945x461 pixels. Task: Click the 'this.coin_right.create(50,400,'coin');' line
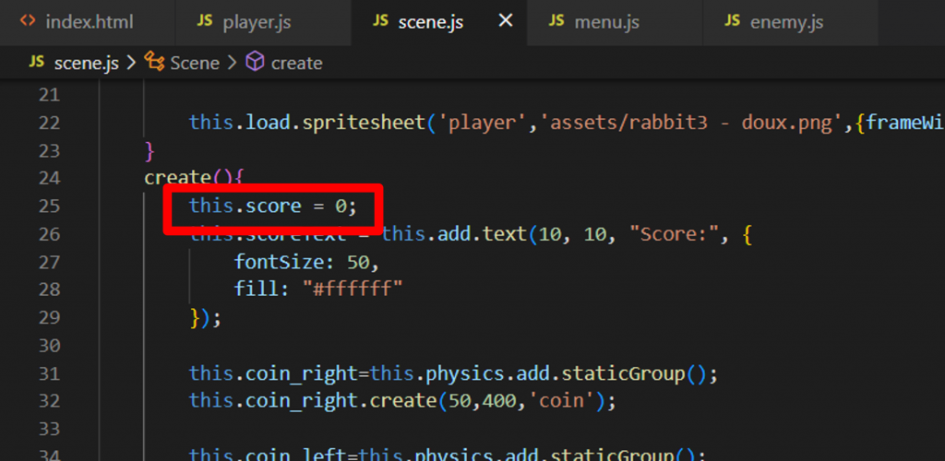(x=402, y=401)
